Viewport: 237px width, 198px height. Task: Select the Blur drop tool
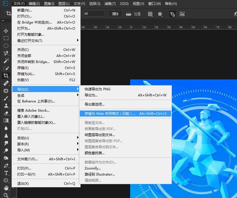click(6, 128)
